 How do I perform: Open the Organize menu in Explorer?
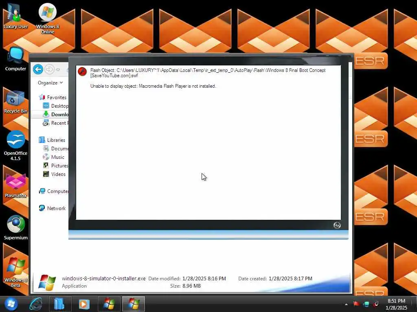pos(50,83)
